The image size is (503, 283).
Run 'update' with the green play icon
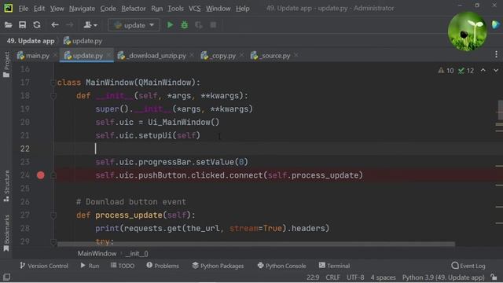click(x=171, y=25)
